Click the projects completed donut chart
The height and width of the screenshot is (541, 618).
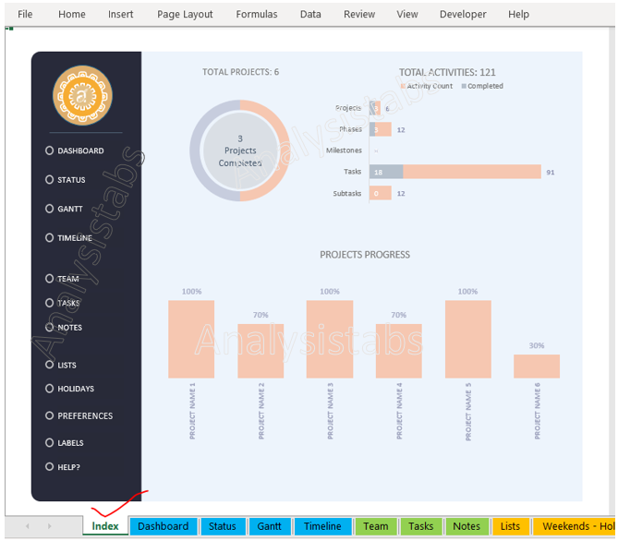240,150
